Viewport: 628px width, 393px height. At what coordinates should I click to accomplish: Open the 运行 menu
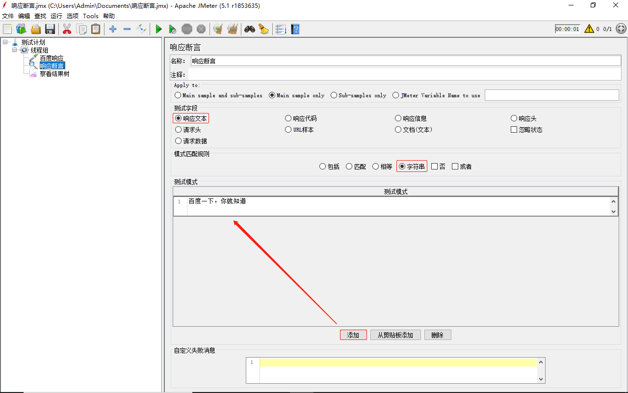pyautogui.click(x=56, y=16)
